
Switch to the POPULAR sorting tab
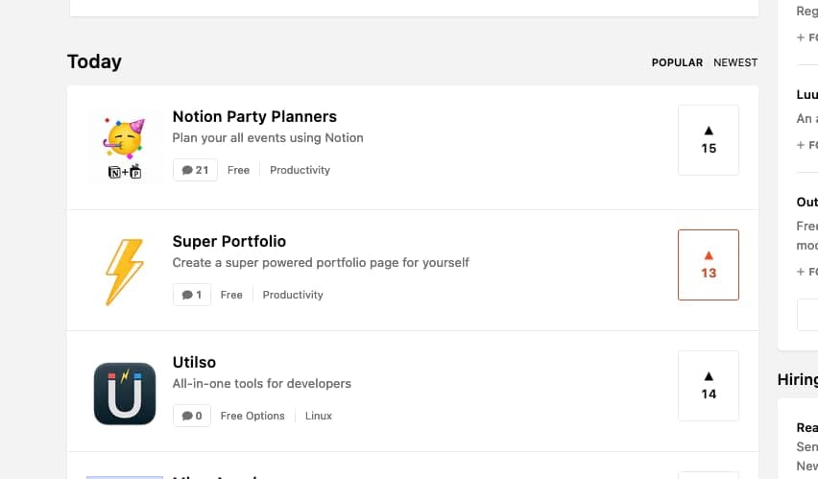(677, 62)
